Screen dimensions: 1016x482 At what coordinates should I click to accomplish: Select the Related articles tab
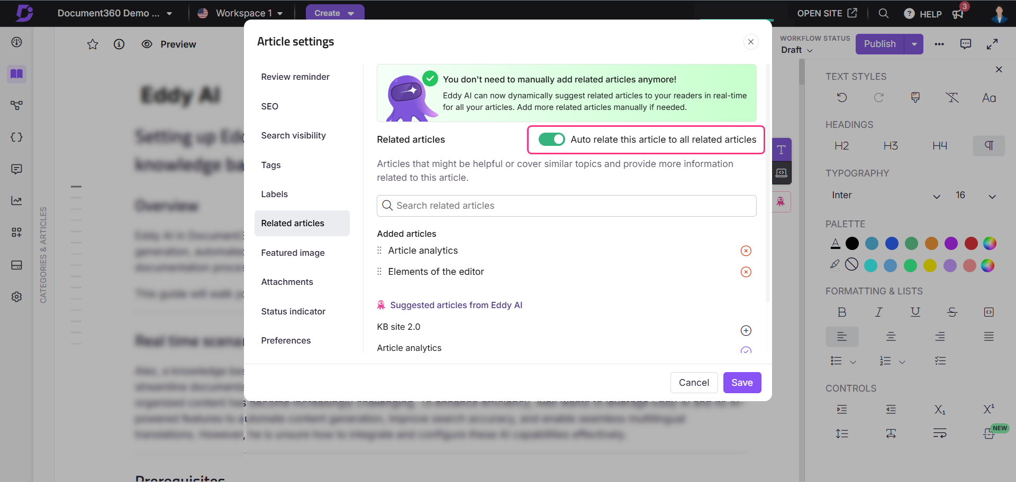pos(302,223)
